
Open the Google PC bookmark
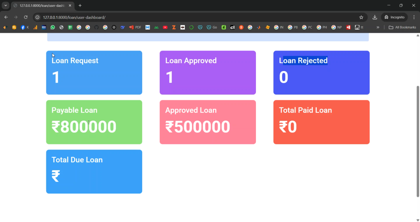pyautogui.click(x=307, y=27)
